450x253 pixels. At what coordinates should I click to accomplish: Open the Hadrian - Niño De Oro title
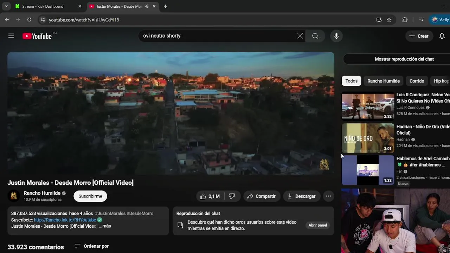tap(423, 130)
